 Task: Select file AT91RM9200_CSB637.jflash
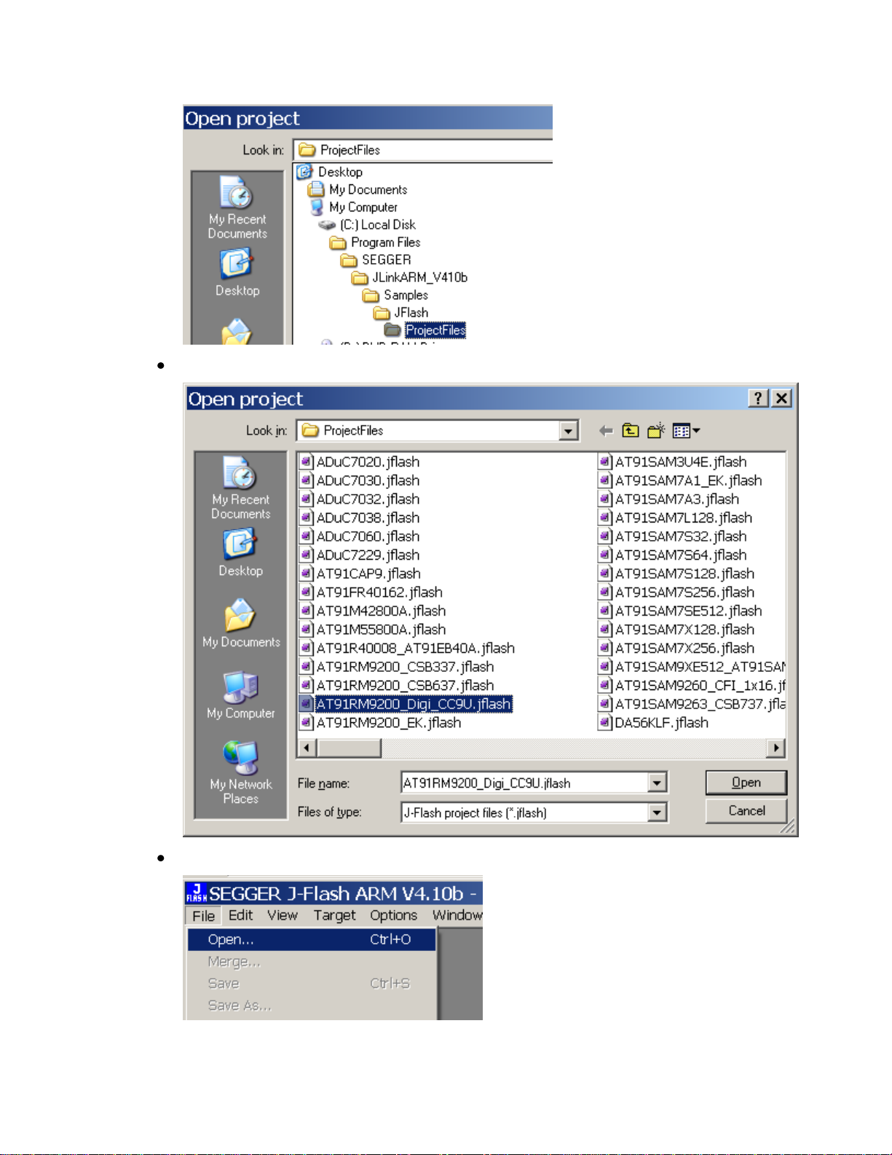pos(398,686)
